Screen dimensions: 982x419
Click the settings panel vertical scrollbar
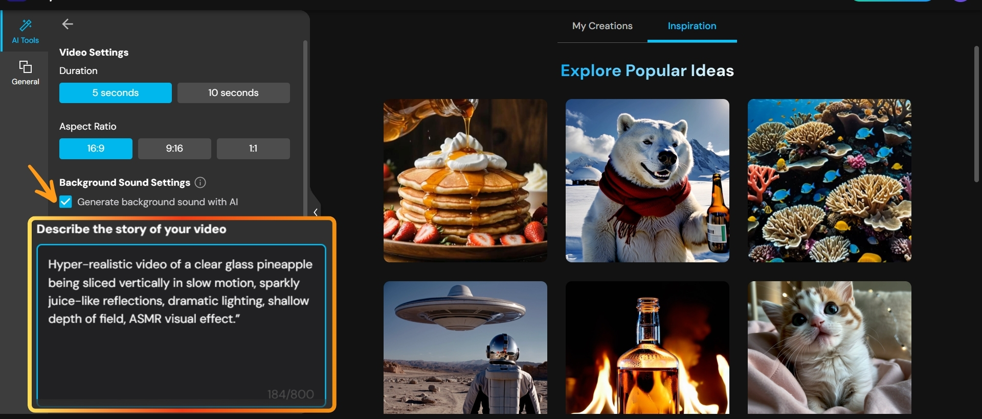[305, 128]
